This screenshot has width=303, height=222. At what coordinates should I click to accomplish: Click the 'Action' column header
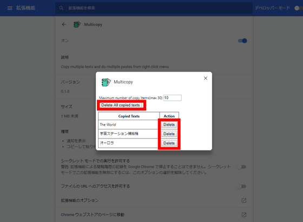(169, 116)
